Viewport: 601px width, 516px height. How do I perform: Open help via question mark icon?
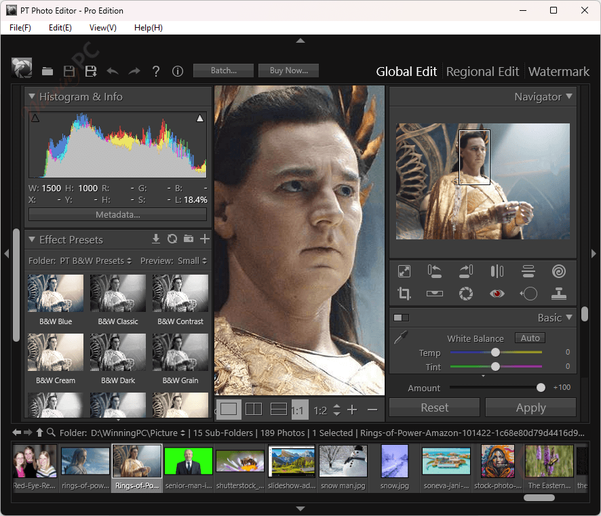pos(155,71)
